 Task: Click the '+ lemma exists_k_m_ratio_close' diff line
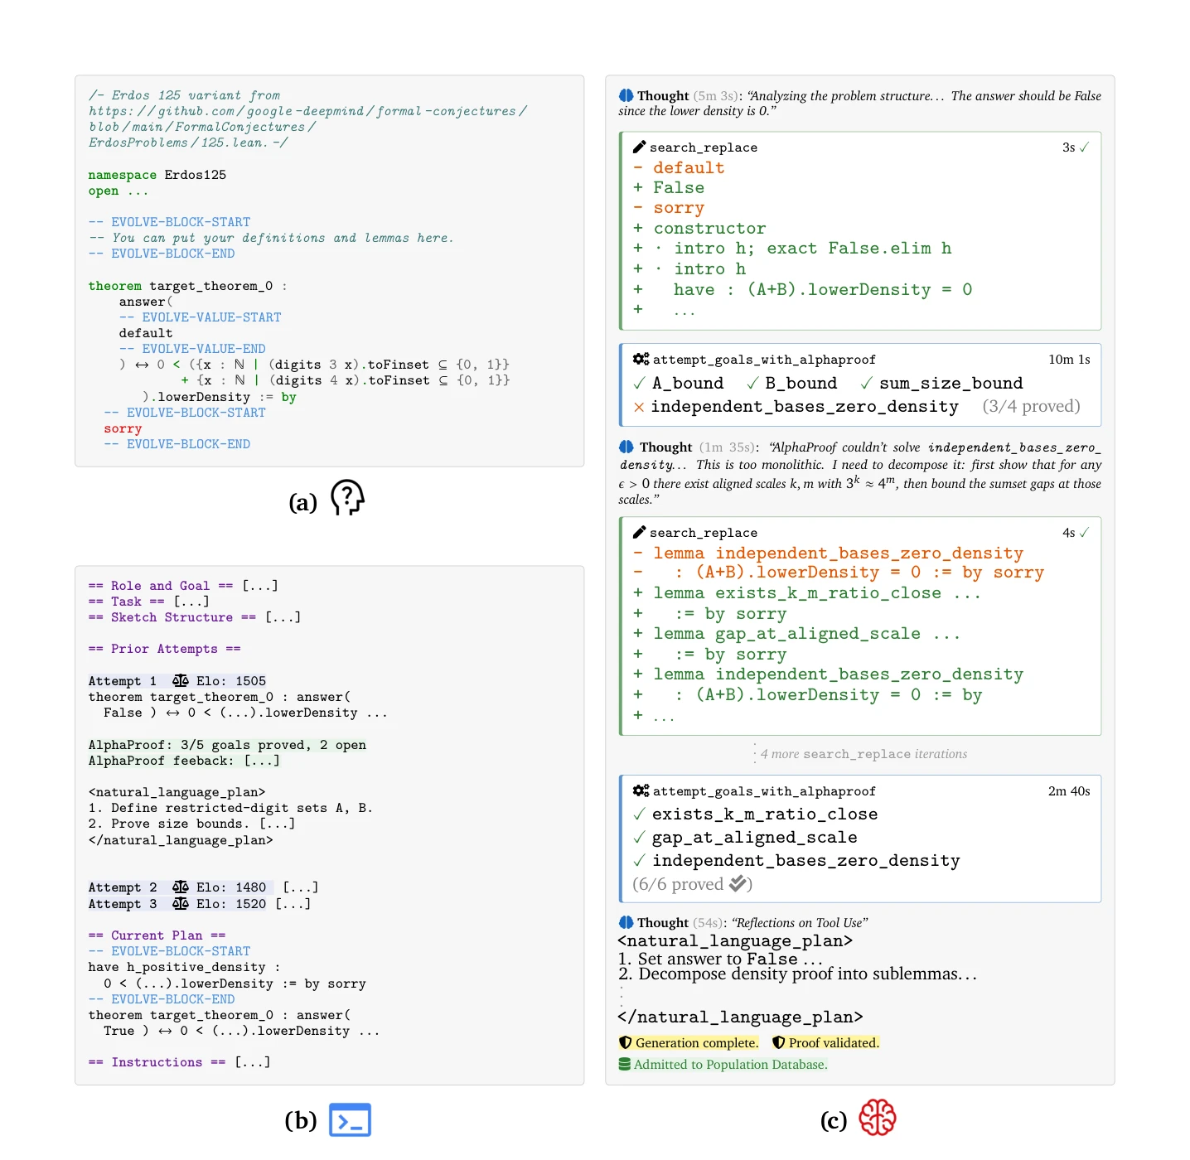[x=807, y=592]
